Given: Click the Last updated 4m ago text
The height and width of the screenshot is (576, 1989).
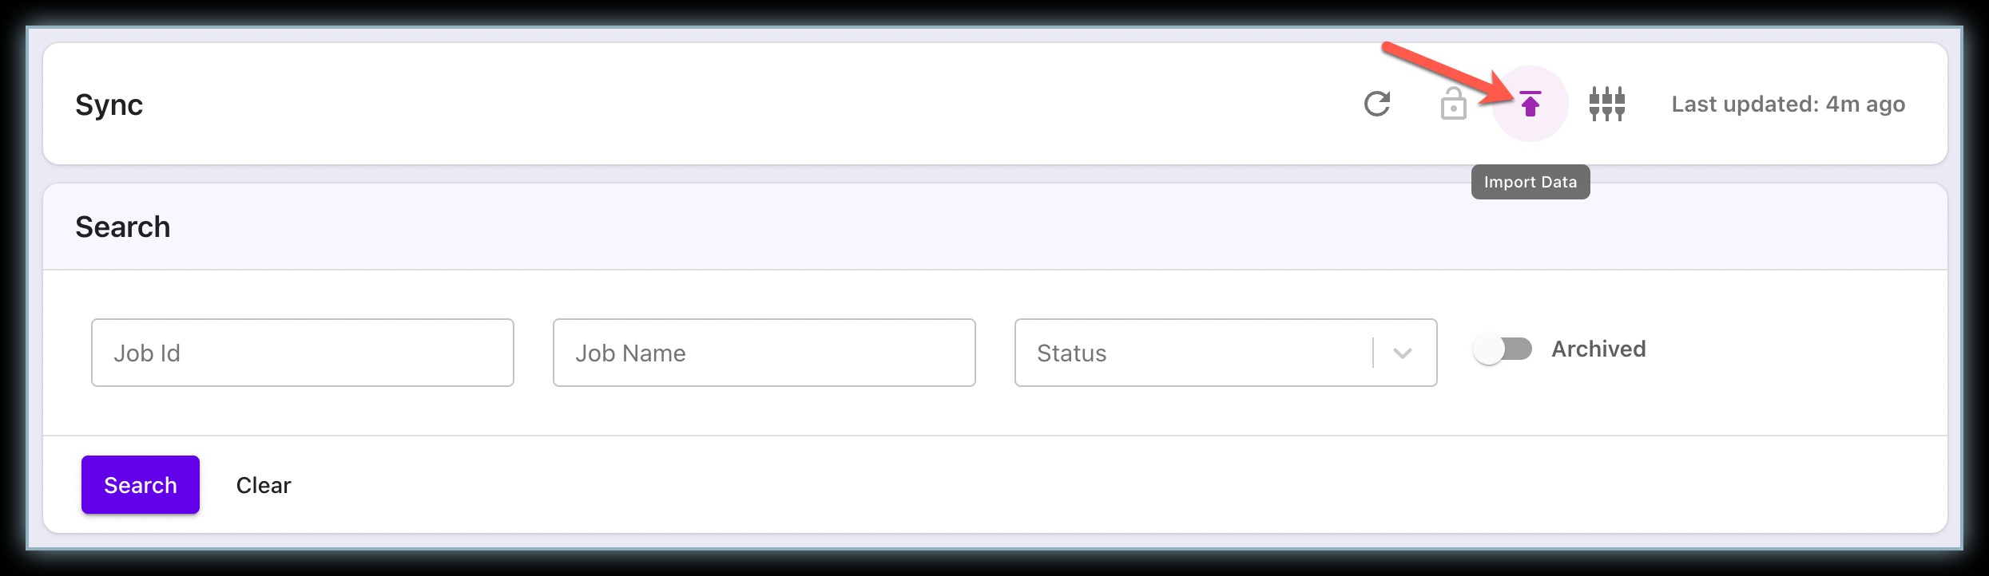Looking at the screenshot, I should (1789, 104).
